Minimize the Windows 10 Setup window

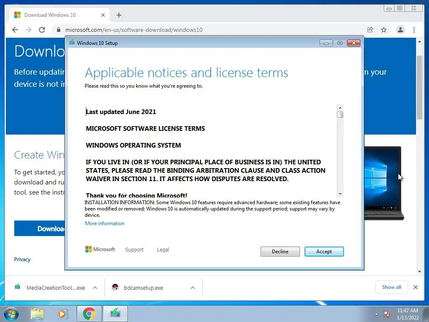[326, 43]
